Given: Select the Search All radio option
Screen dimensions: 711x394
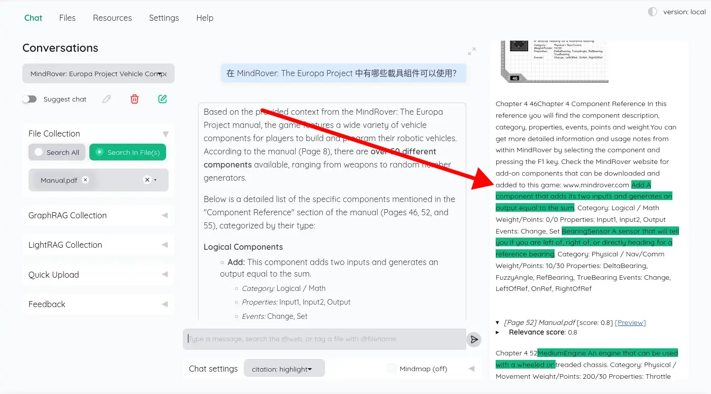Looking at the screenshot, I should click(x=57, y=152).
